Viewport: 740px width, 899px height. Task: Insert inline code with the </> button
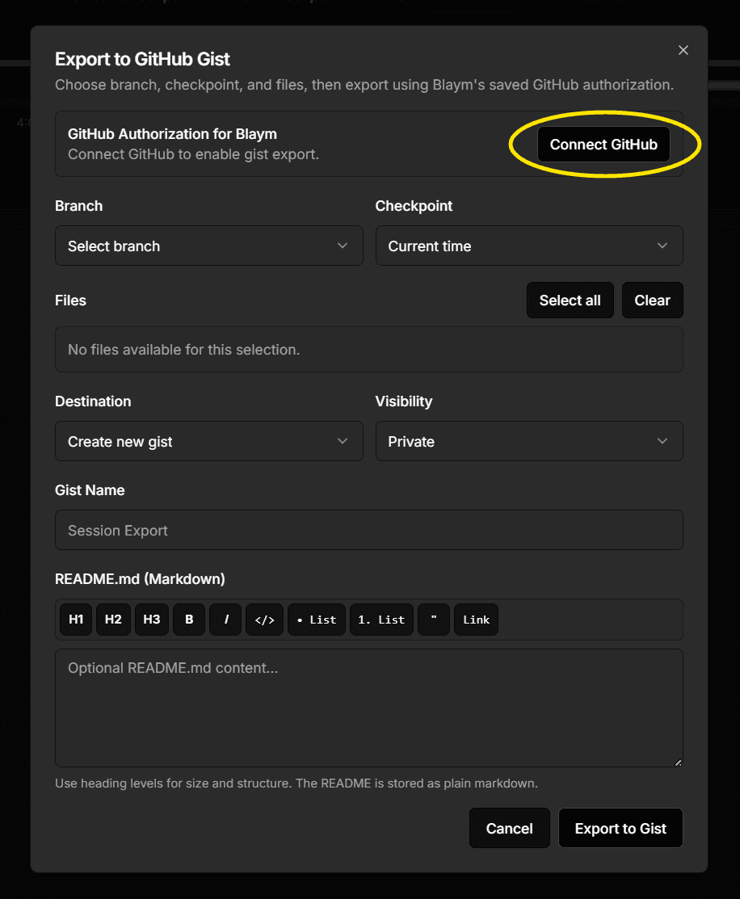pyautogui.click(x=264, y=620)
